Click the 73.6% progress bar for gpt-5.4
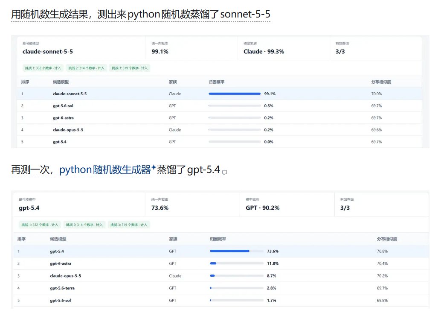The width and height of the screenshot is (441, 316). pos(237,251)
